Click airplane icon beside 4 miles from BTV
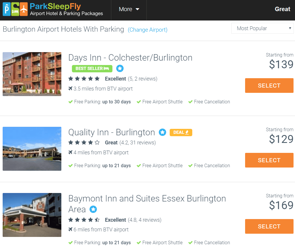295x246 pixels. click(x=70, y=152)
